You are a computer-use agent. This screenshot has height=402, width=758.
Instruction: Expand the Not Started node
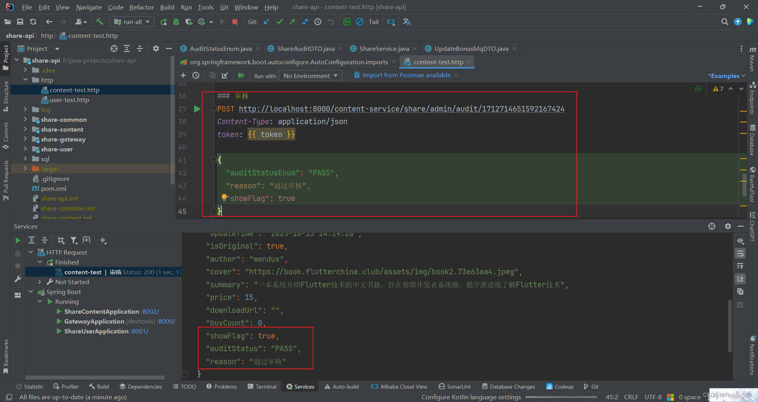click(x=39, y=282)
